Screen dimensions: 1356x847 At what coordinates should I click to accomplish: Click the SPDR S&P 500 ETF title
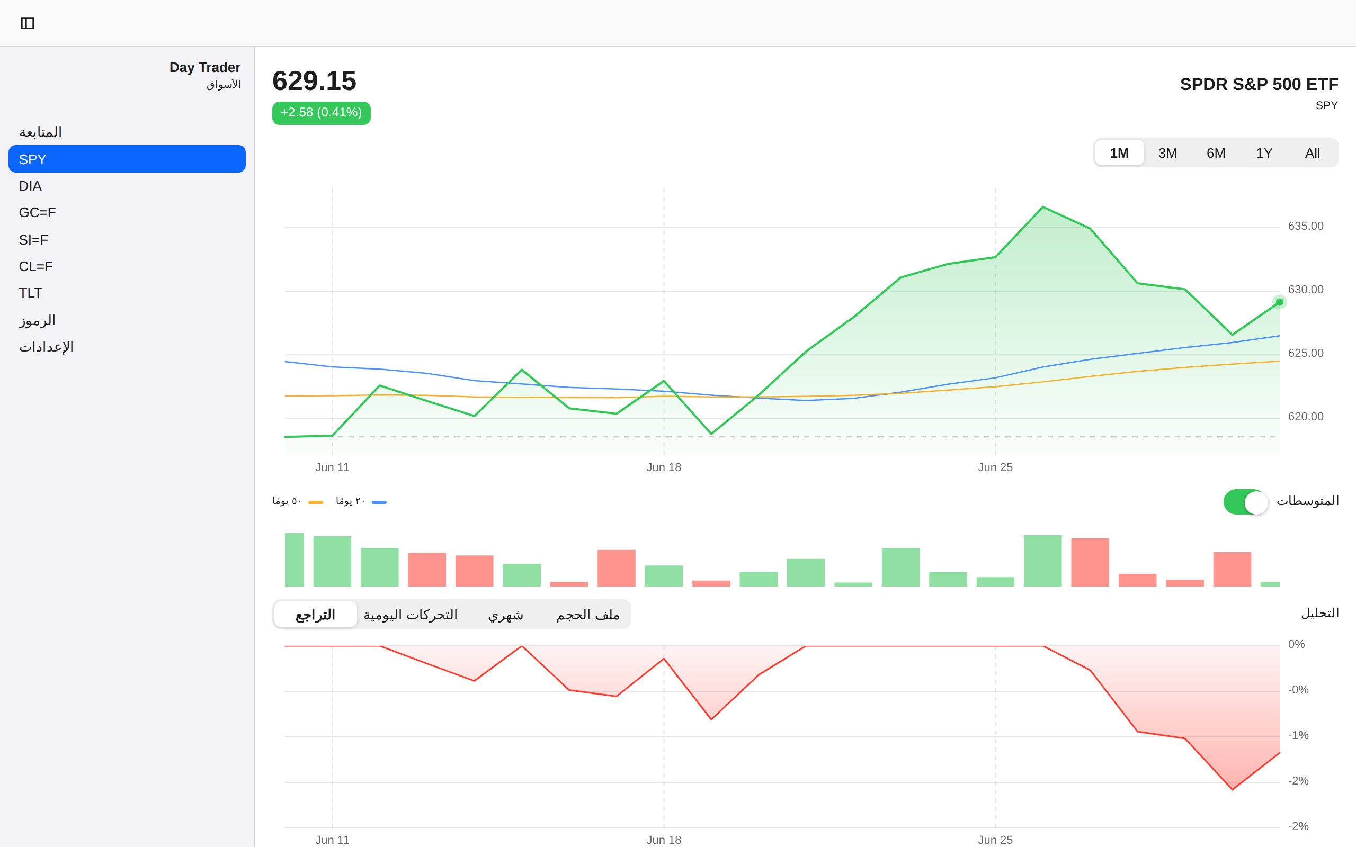(1259, 84)
